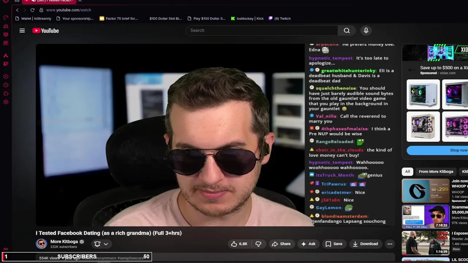The image size is (468, 263).
Task: Open the recommended video lasting 7:18:33
Action: [x=426, y=217]
